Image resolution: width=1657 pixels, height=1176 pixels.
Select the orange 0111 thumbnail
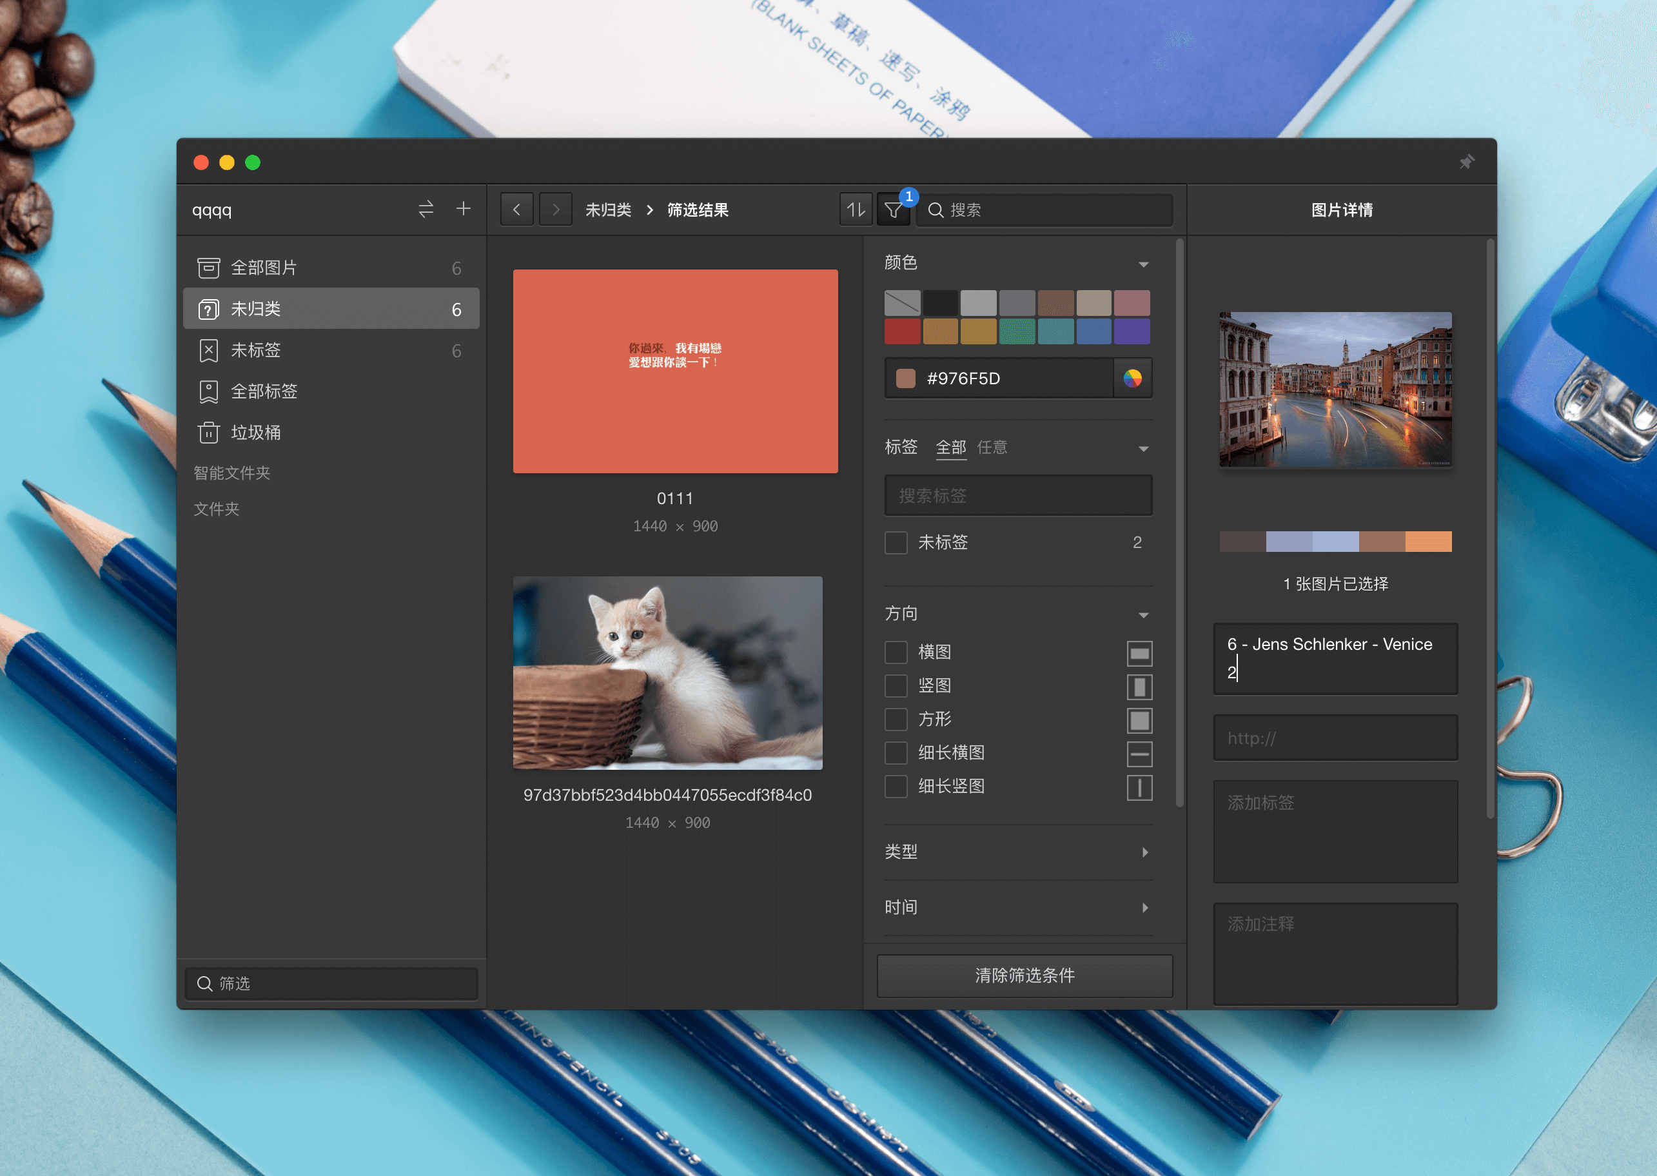click(675, 371)
